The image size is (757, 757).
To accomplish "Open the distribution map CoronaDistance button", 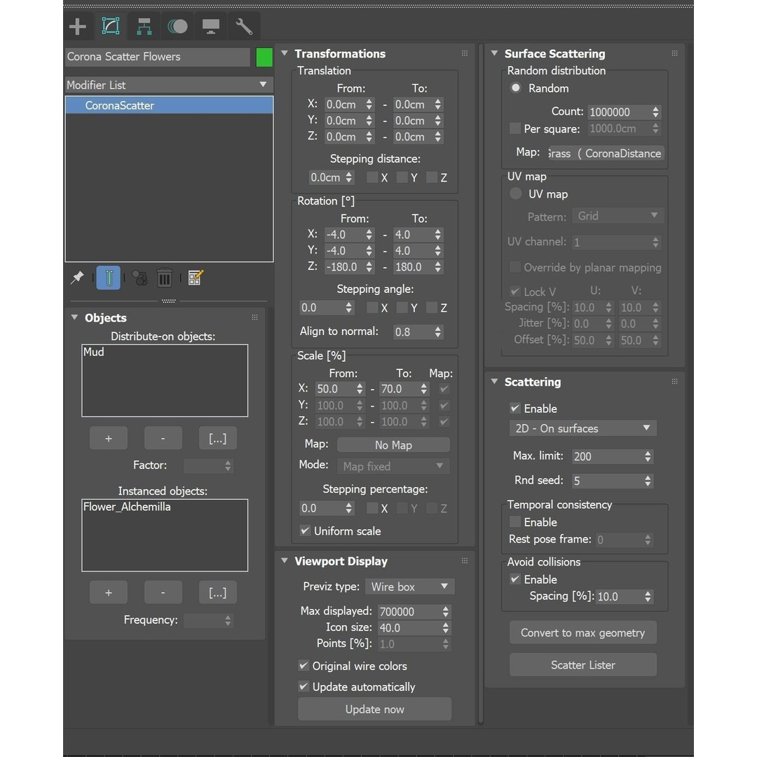I will pyautogui.click(x=606, y=154).
